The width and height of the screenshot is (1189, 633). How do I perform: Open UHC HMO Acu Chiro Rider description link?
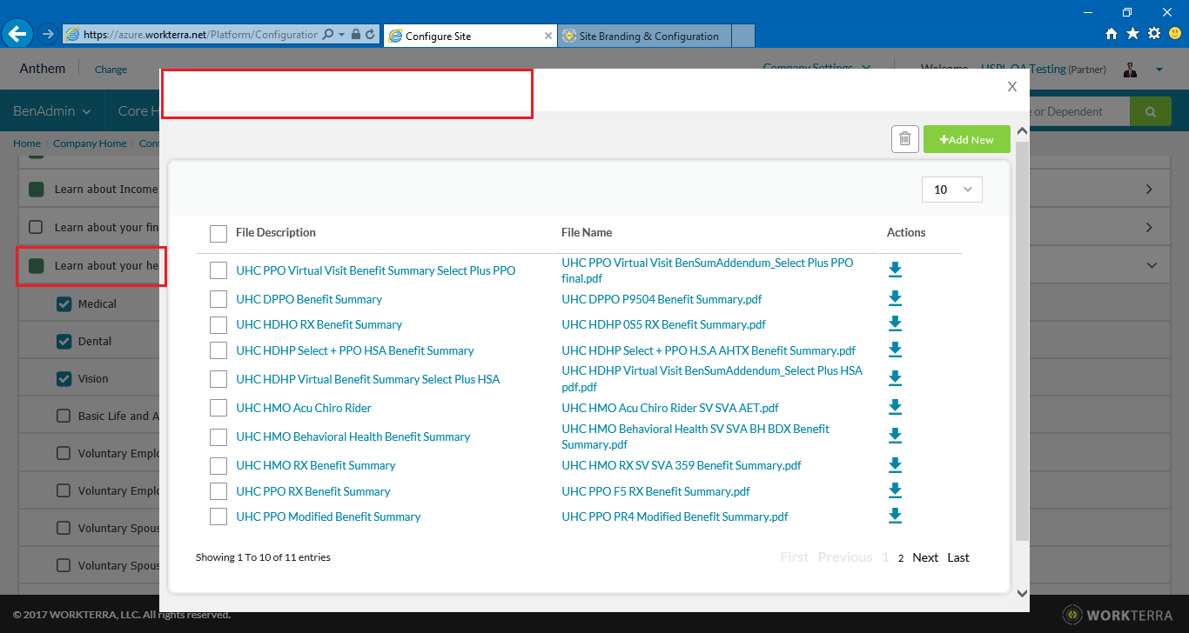304,408
